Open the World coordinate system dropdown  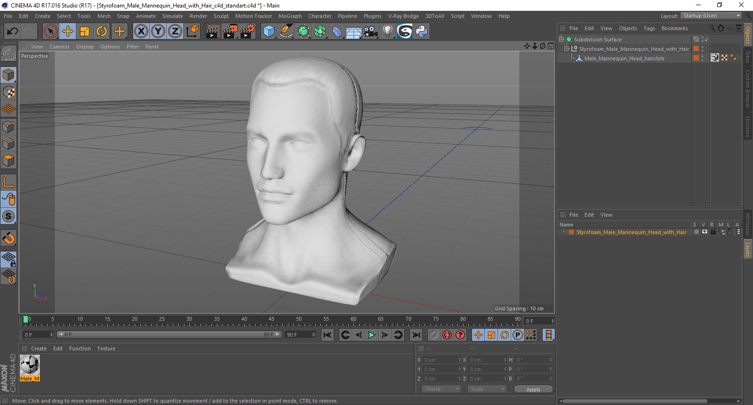tap(441, 389)
